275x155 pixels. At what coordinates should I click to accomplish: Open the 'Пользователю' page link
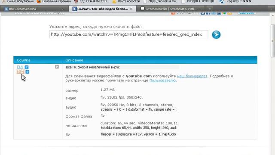pos(162,81)
